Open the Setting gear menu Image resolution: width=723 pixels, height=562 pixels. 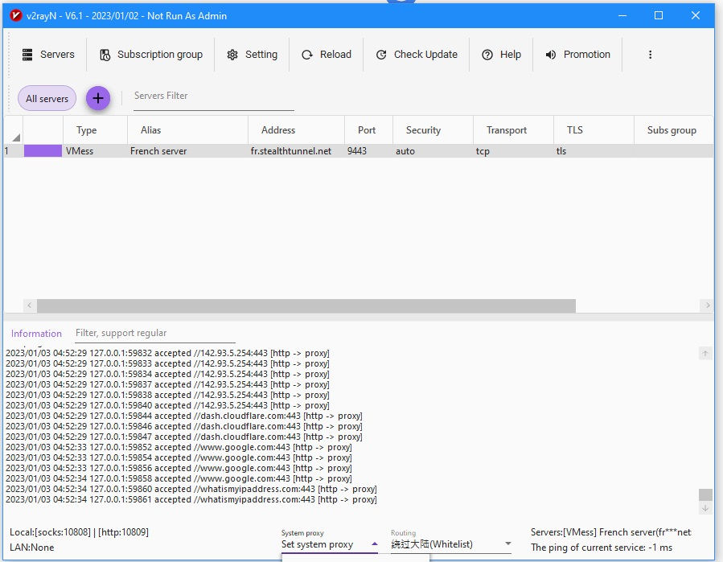252,55
